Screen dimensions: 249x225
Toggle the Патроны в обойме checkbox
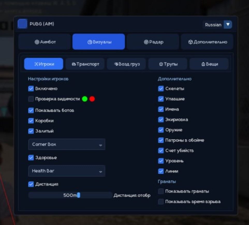click(161, 140)
